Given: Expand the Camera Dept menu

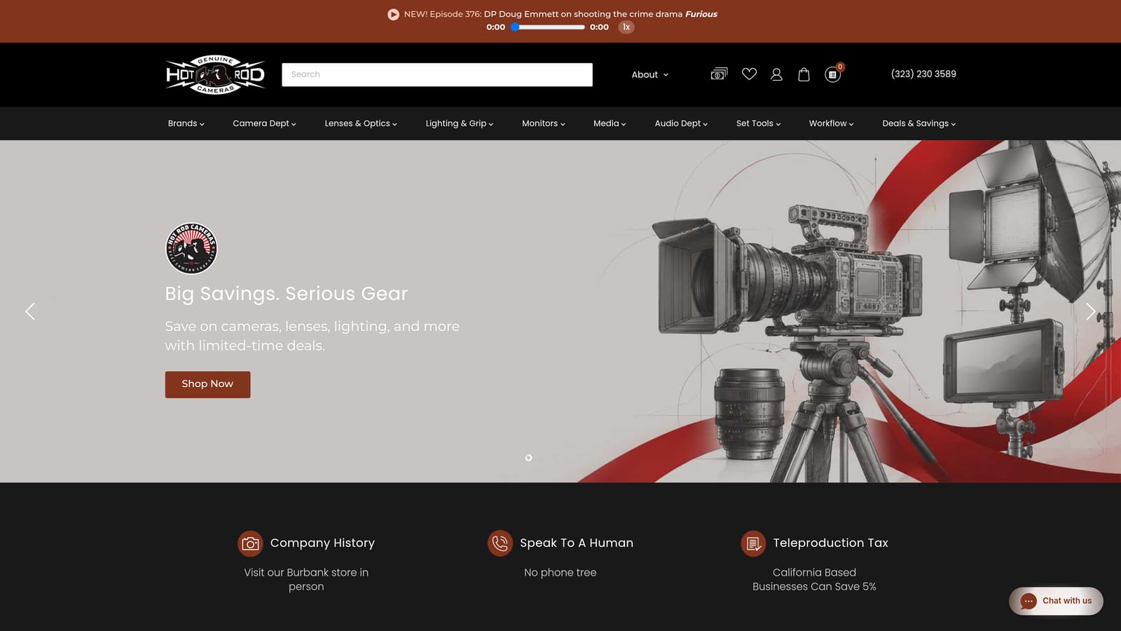Looking at the screenshot, I should [264, 123].
